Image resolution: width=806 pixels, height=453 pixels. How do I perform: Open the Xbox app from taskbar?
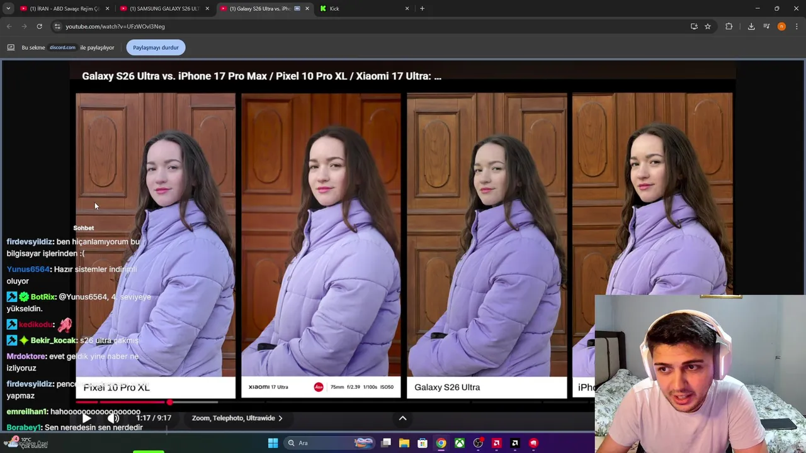[460, 443]
